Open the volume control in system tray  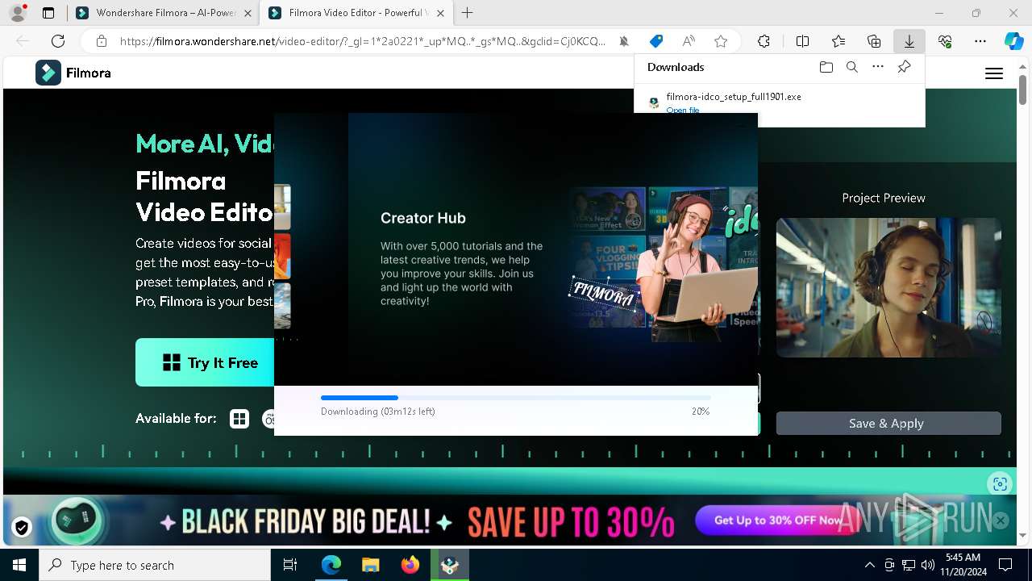927,565
